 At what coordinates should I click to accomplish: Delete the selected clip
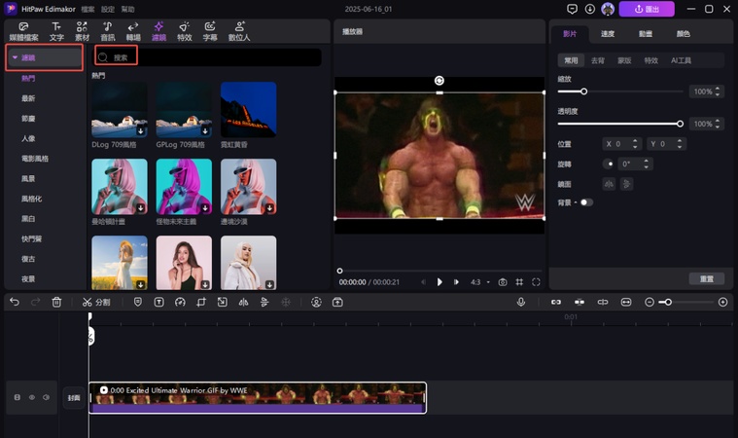tap(56, 303)
